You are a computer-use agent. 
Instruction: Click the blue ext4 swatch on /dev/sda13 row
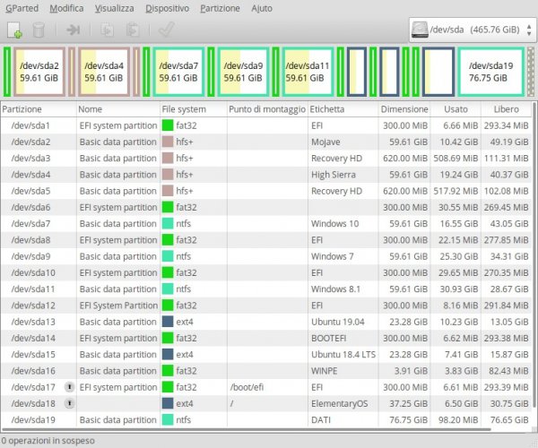pyautogui.click(x=168, y=322)
